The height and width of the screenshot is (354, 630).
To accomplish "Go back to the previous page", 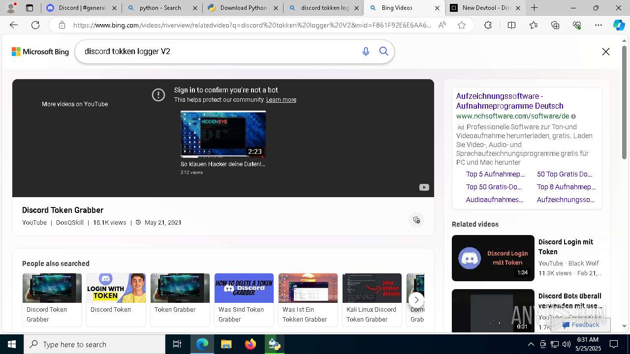I will coord(14,25).
